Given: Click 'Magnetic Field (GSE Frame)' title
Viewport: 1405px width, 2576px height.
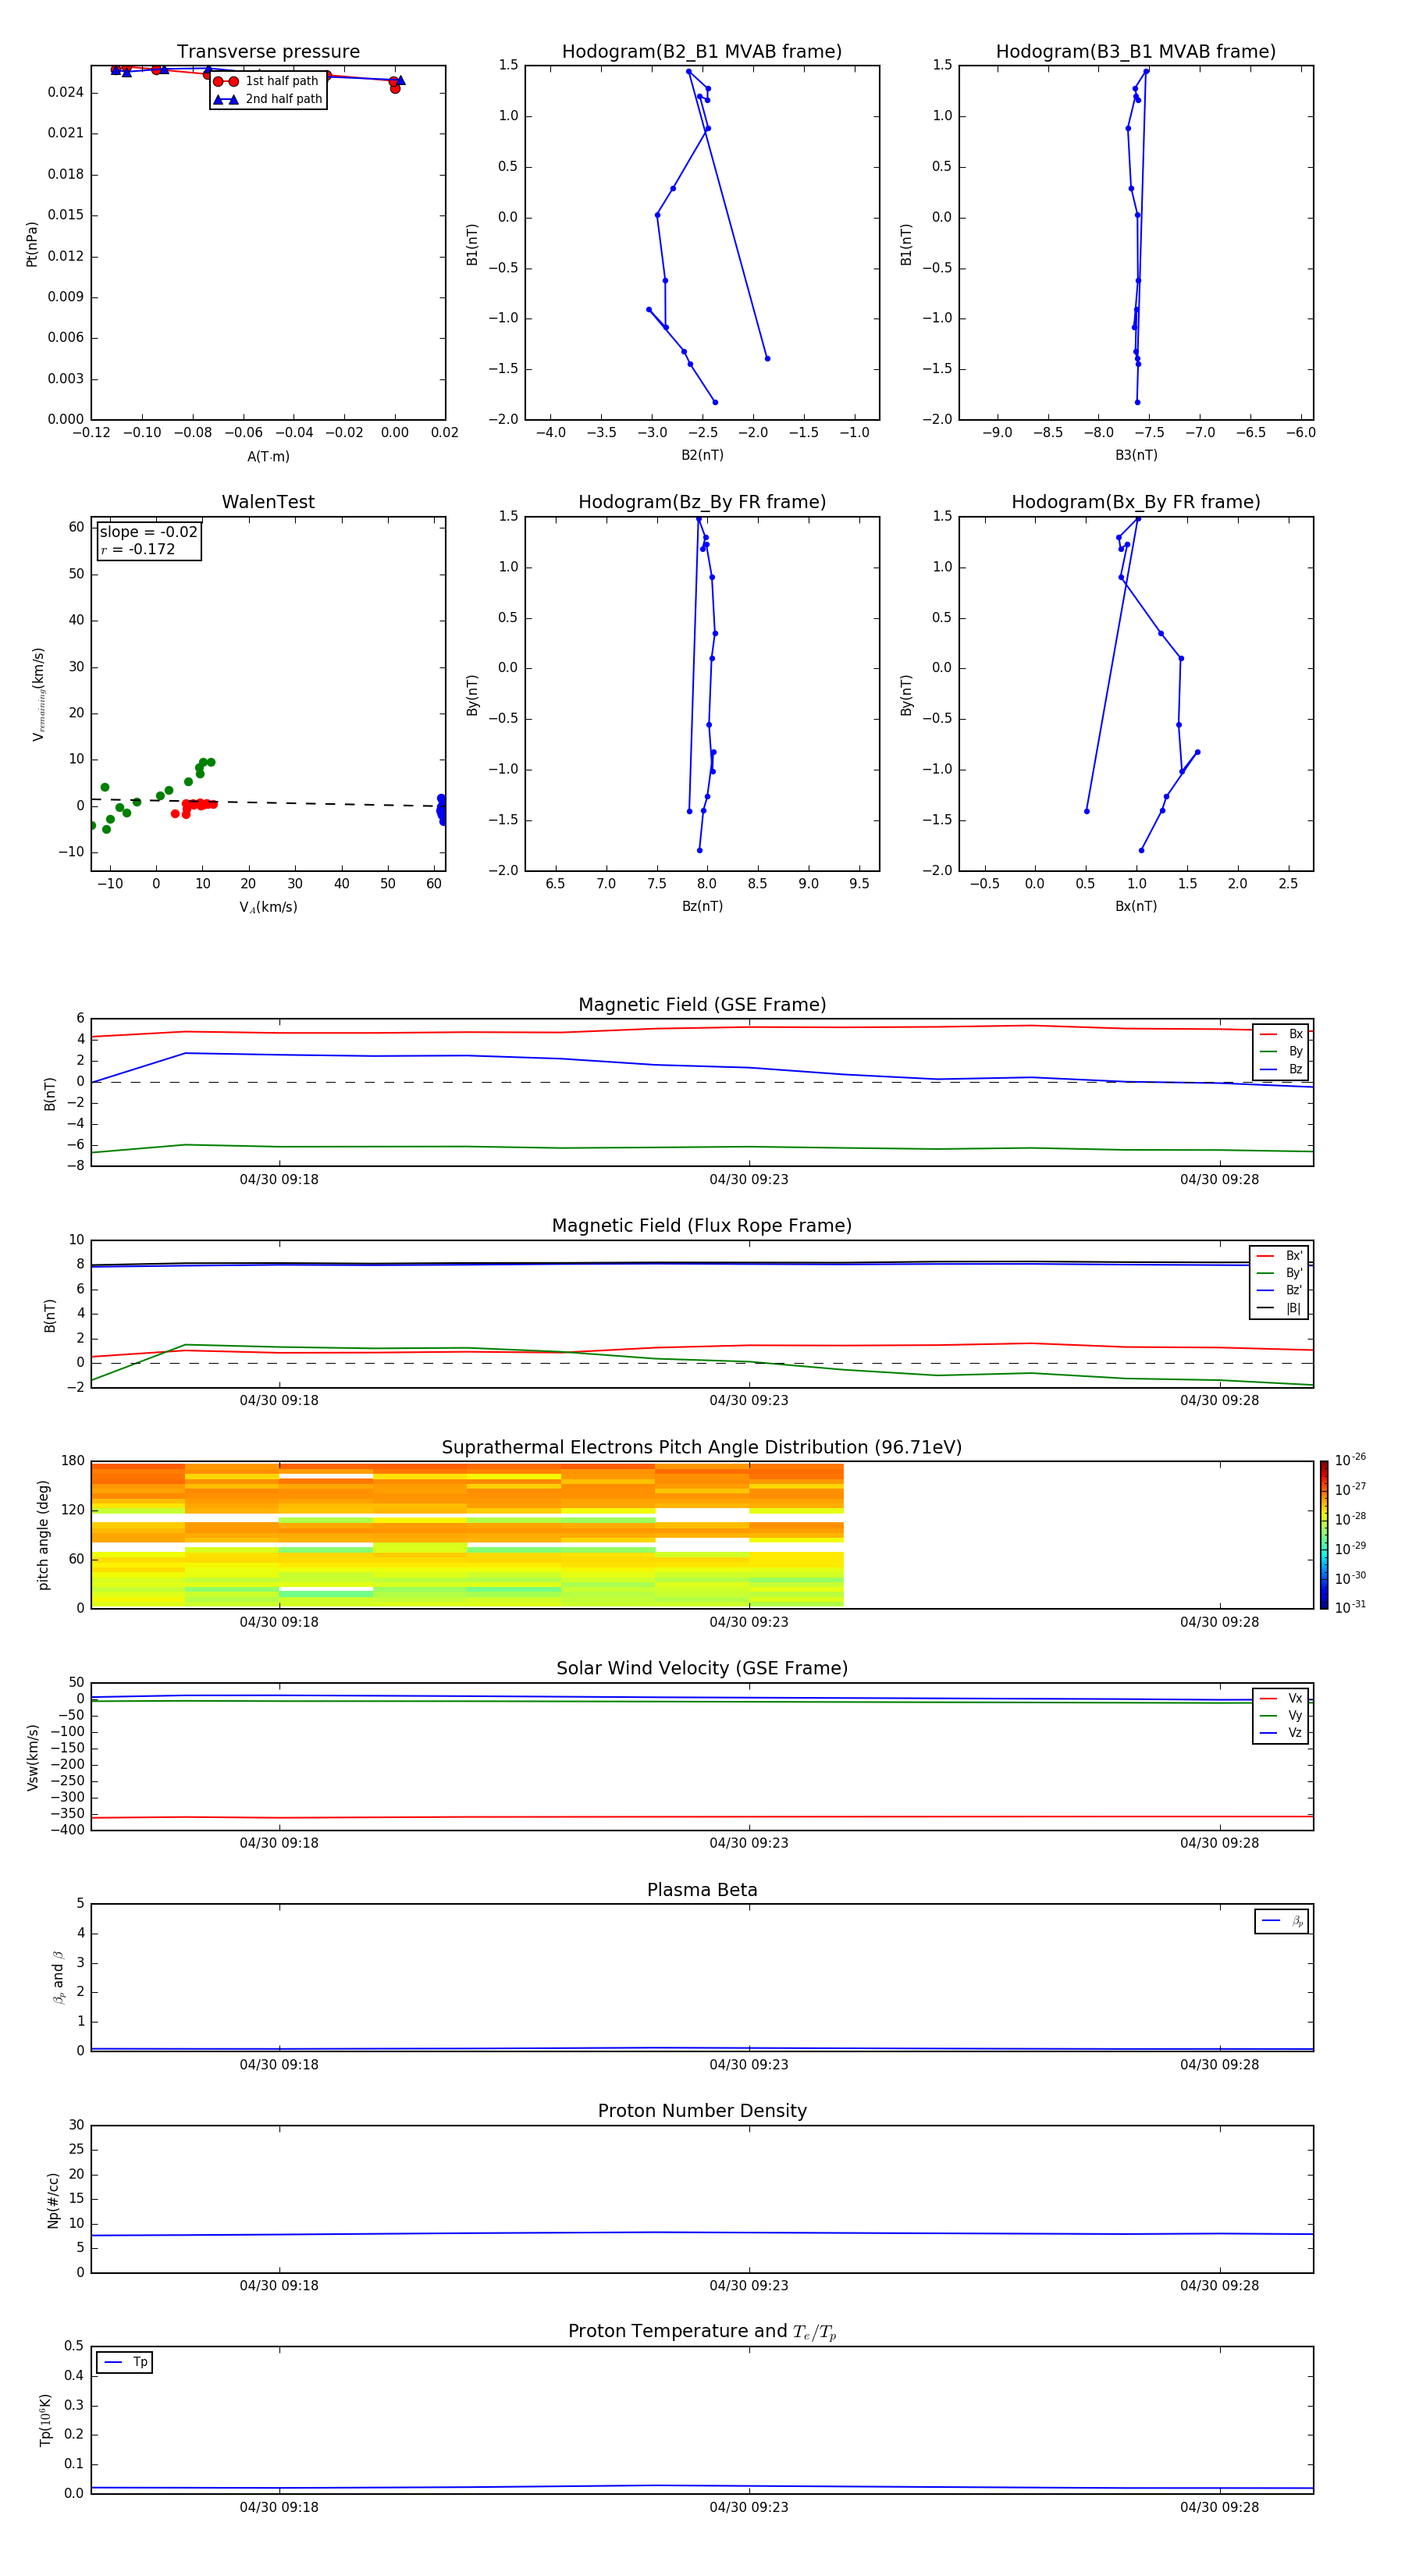Looking at the screenshot, I should pos(702,1005).
